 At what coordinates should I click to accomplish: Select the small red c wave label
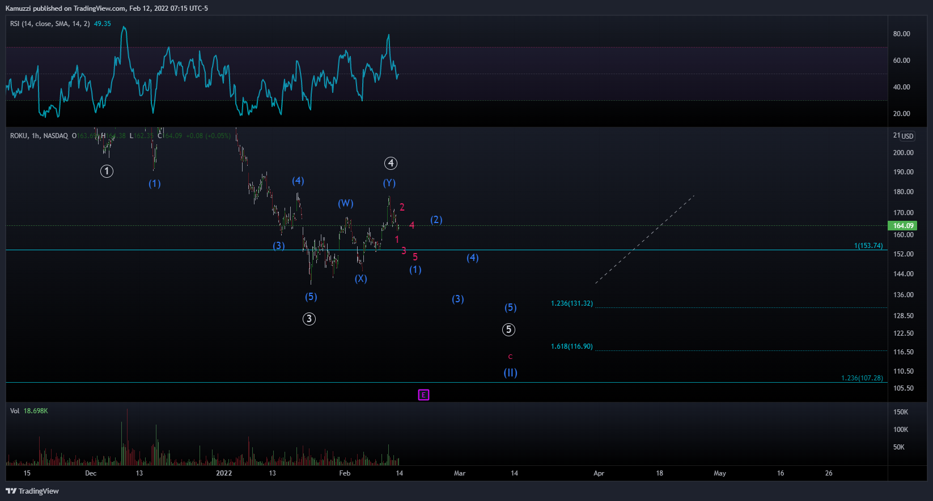click(x=510, y=357)
